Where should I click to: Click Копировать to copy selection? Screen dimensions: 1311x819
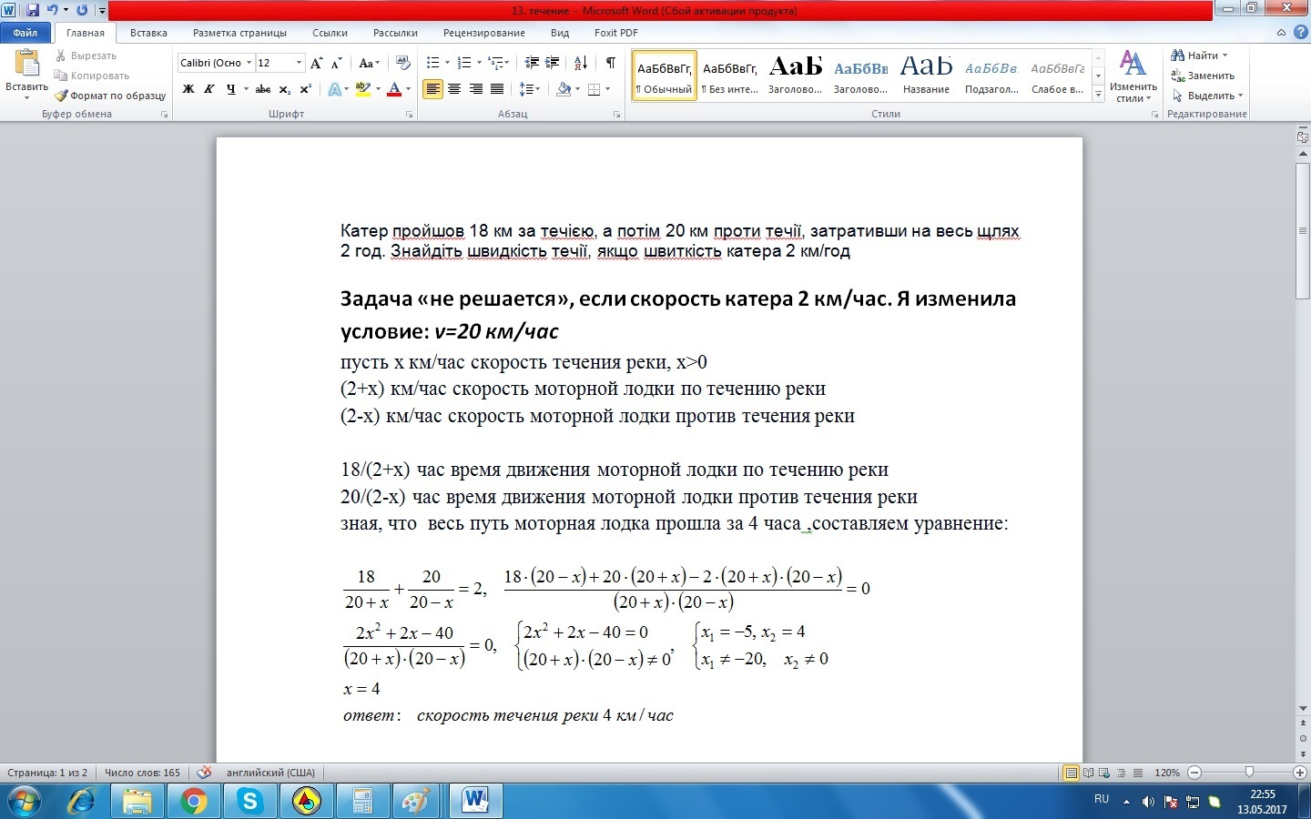(92, 76)
